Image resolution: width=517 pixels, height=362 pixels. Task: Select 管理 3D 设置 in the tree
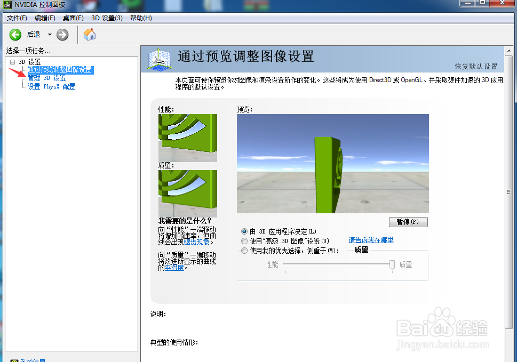(x=46, y=78)
